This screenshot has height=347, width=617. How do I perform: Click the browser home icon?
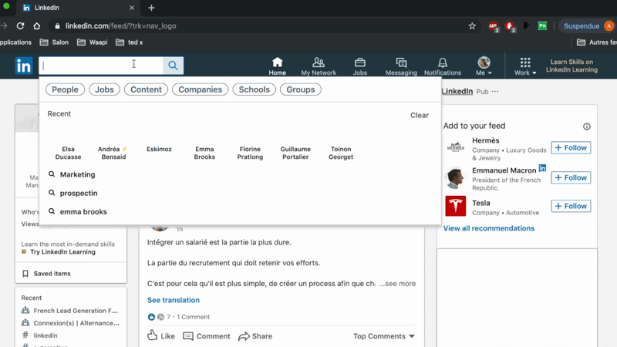tap(36, 26)
